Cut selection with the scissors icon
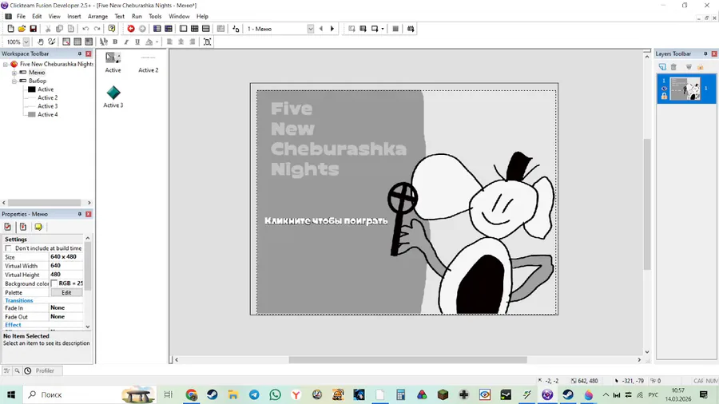 point(48,29)
